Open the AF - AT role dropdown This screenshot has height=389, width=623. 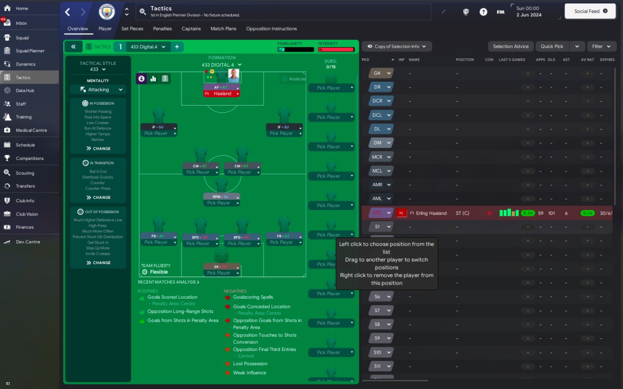(x=221, y=88)
